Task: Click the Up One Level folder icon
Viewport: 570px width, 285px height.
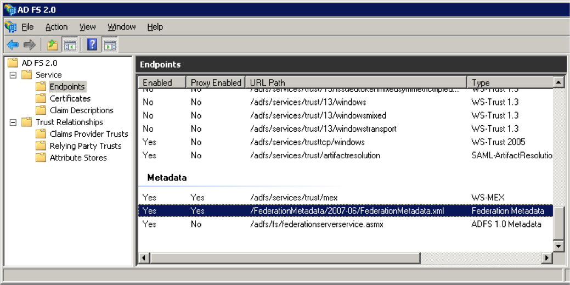Action: (x=53, y=45)
